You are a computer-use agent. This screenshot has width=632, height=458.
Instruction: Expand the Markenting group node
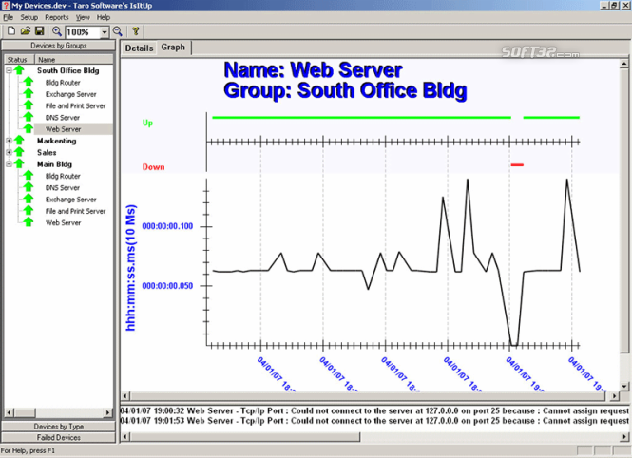pos(9,141)
